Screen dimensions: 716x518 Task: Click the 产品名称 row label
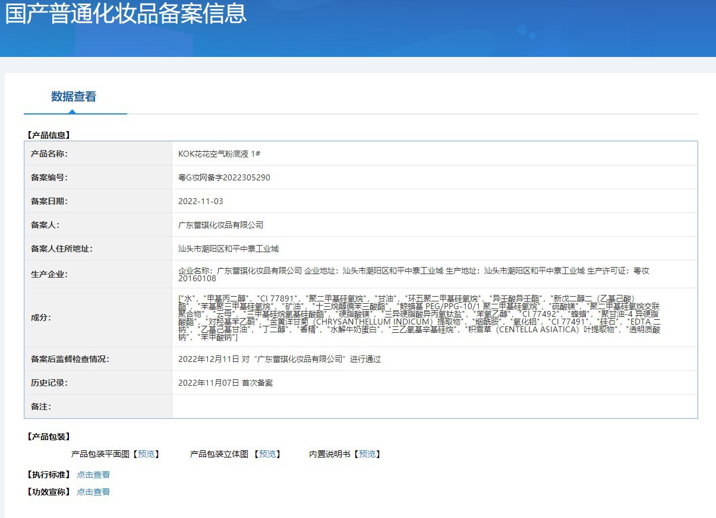click(49, 154)
